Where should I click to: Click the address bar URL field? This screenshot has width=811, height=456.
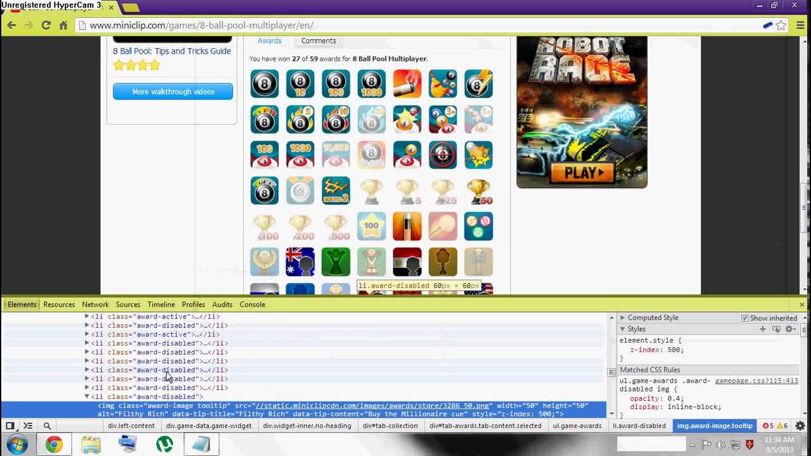coord(418,25)
